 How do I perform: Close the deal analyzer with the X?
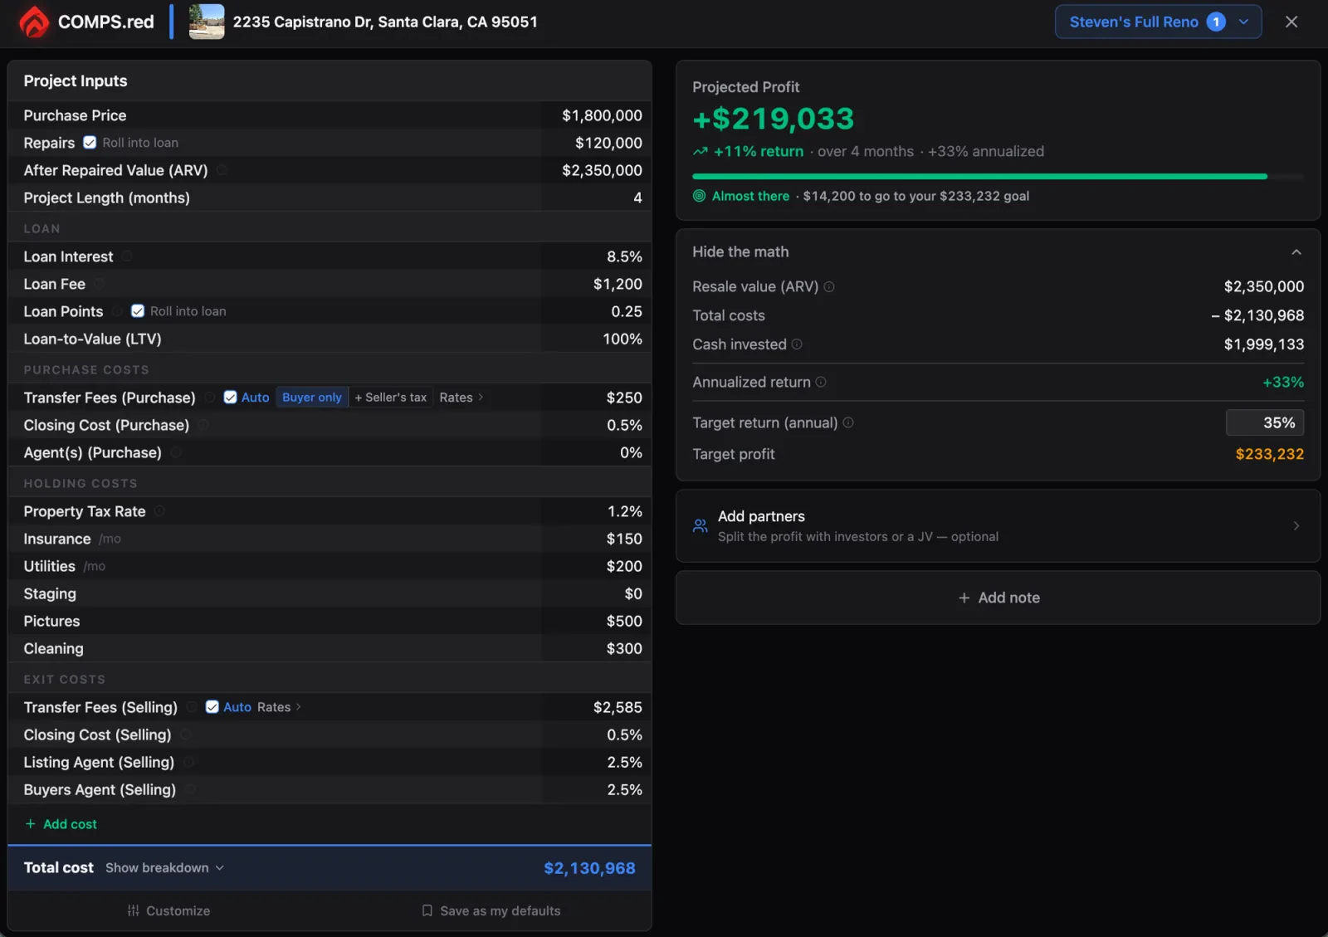point(1291,22)
